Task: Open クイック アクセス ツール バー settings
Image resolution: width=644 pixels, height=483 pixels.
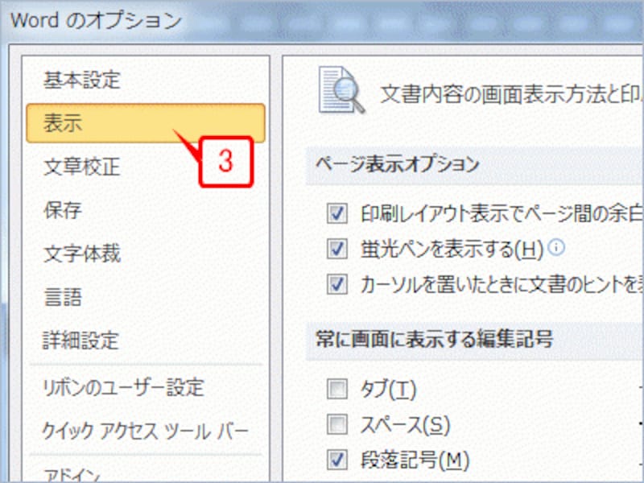Action: pos(146,431)
